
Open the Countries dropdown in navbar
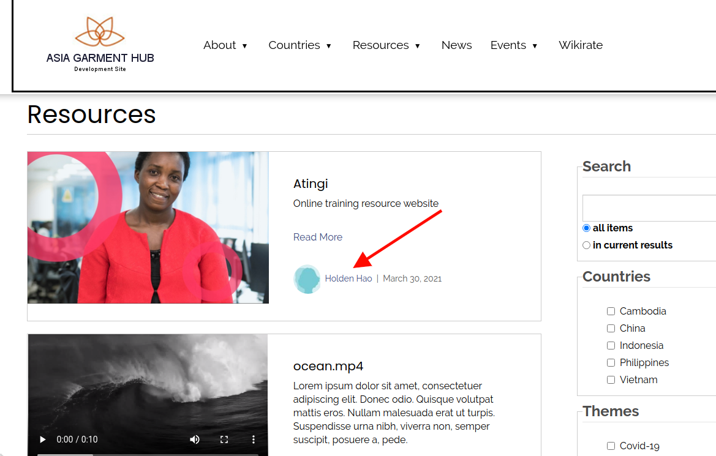point(300,45)
